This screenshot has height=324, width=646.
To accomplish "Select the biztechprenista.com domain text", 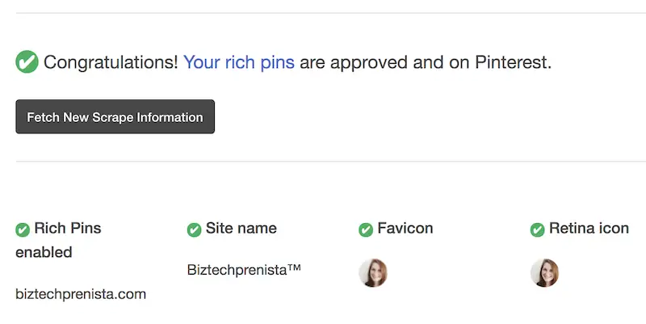I will pyautogui.click(x=81, y=294).
